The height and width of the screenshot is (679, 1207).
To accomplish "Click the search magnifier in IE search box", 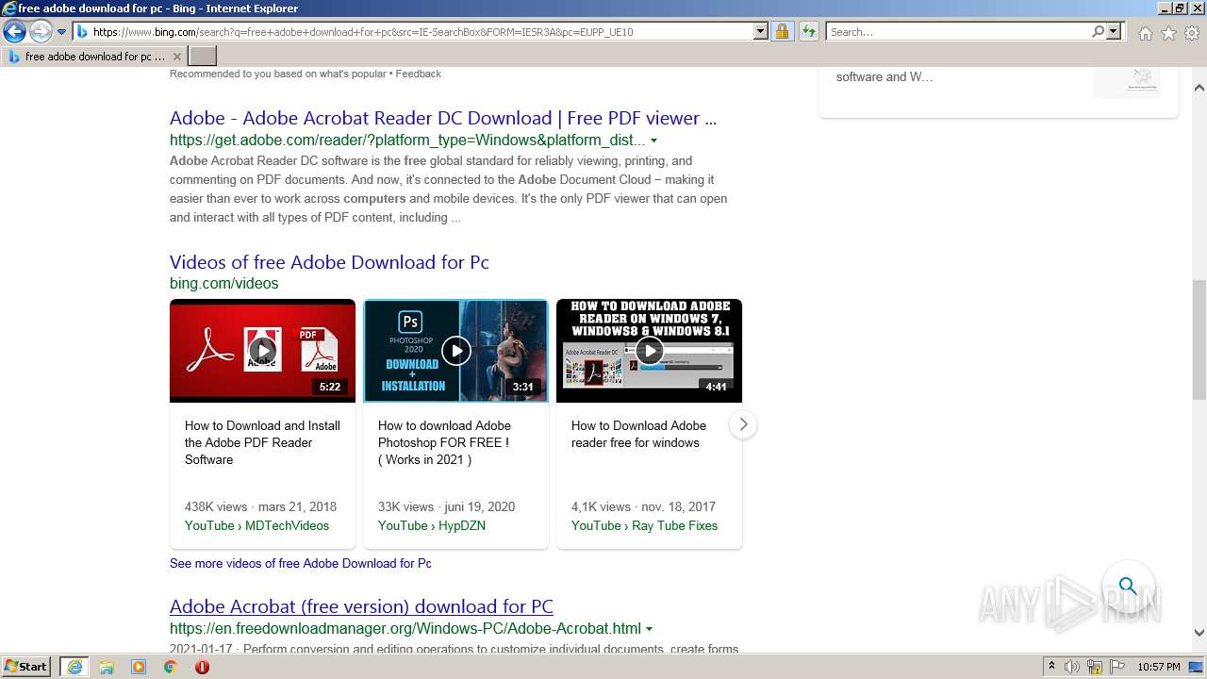I will coord(1098,32).
